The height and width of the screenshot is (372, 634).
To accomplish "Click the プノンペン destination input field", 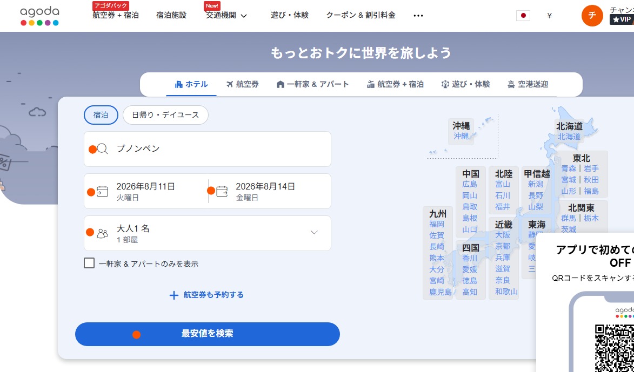I will [x=208, y=149].
